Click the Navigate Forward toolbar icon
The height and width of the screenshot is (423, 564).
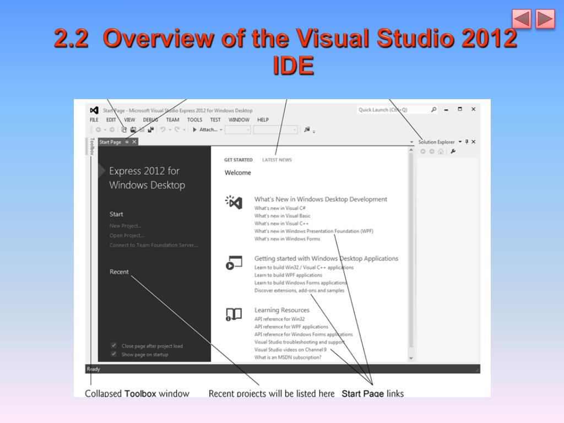pyautogui.click(x=112, y=129)
